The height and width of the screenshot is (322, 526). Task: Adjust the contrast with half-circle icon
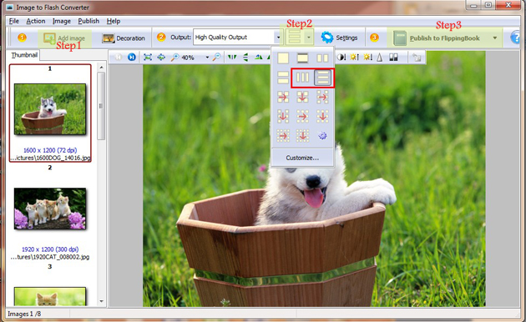[341, 58]
